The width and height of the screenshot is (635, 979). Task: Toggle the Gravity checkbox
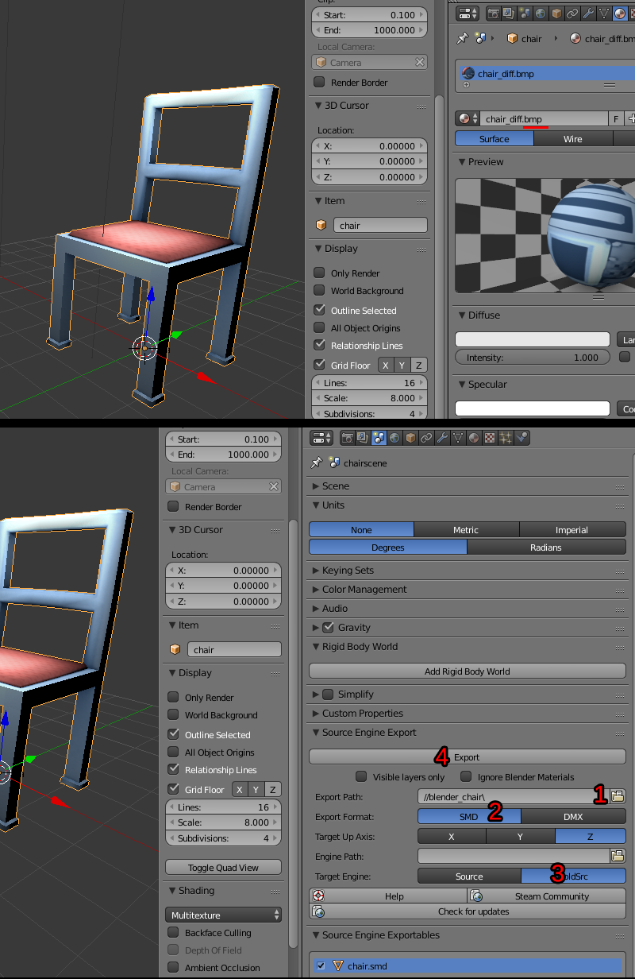point(328,627)
